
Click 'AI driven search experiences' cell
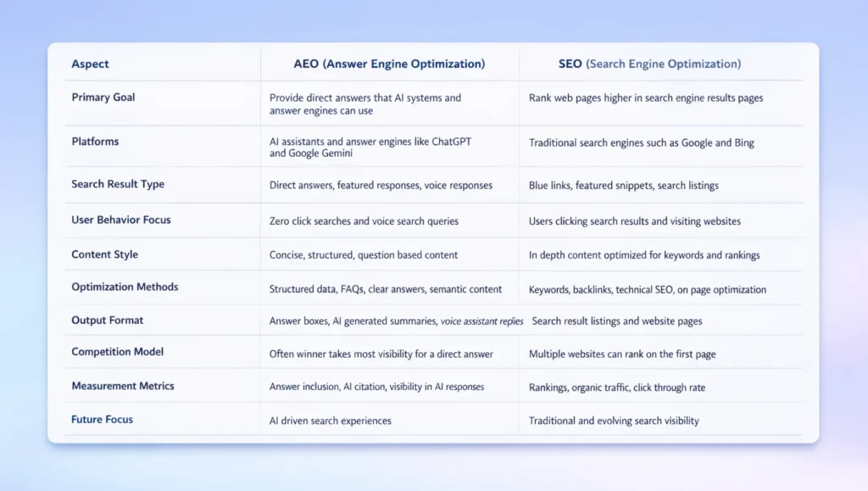(x=330, y=421)
